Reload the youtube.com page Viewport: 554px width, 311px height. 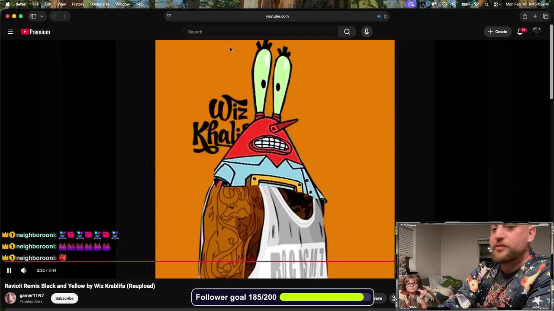pyautogui.click(x=385, y=16)
